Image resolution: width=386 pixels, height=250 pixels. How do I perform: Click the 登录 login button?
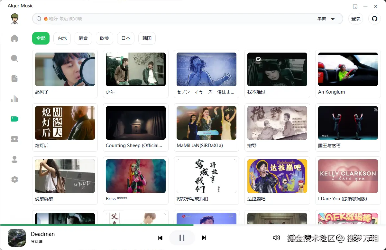click(356, 19)
